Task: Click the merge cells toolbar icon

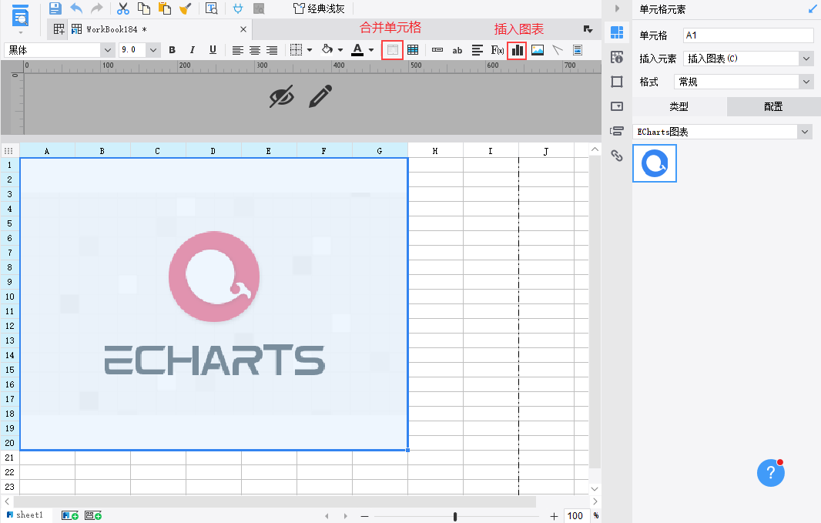Action: click(x=392, y=50)
